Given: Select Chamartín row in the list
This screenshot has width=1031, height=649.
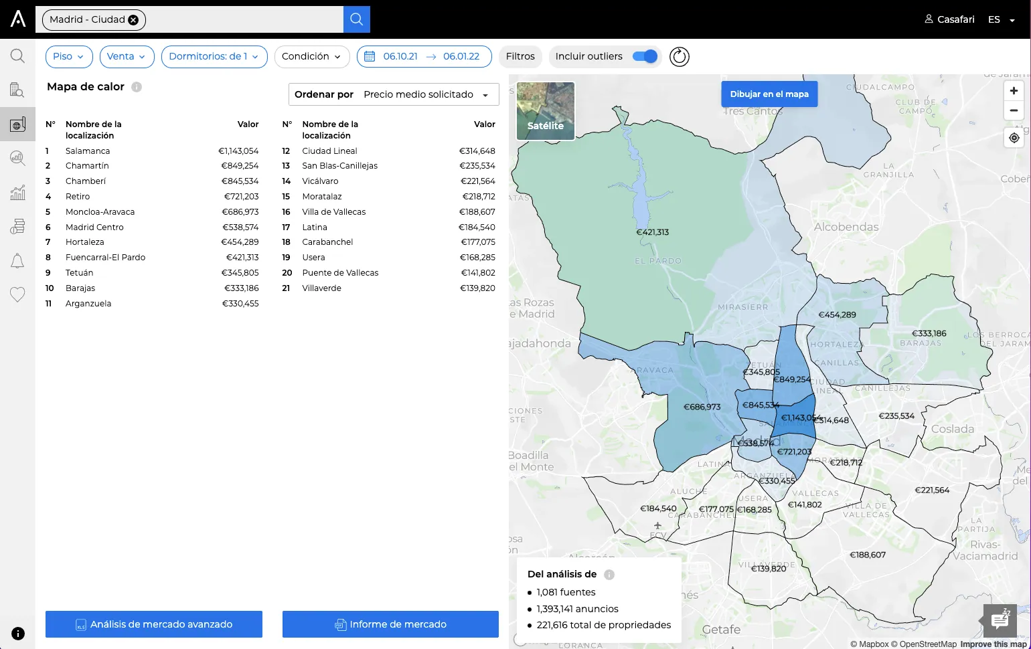Looking at the screenshot, I should click(x=152, y=166).
